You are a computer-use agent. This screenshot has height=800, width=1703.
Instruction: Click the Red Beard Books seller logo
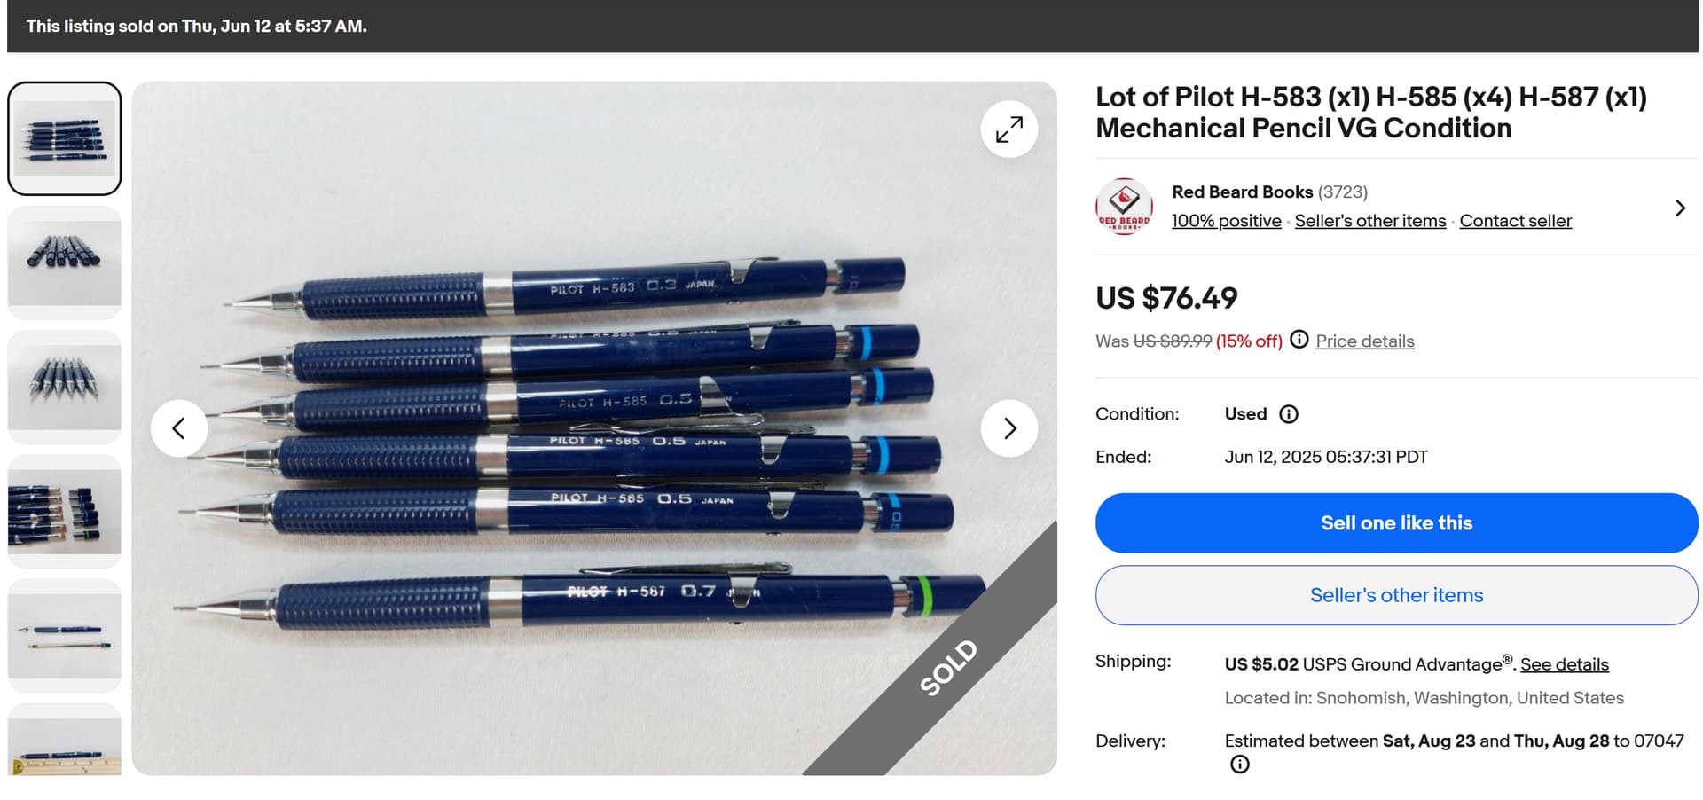point(1124,207)
